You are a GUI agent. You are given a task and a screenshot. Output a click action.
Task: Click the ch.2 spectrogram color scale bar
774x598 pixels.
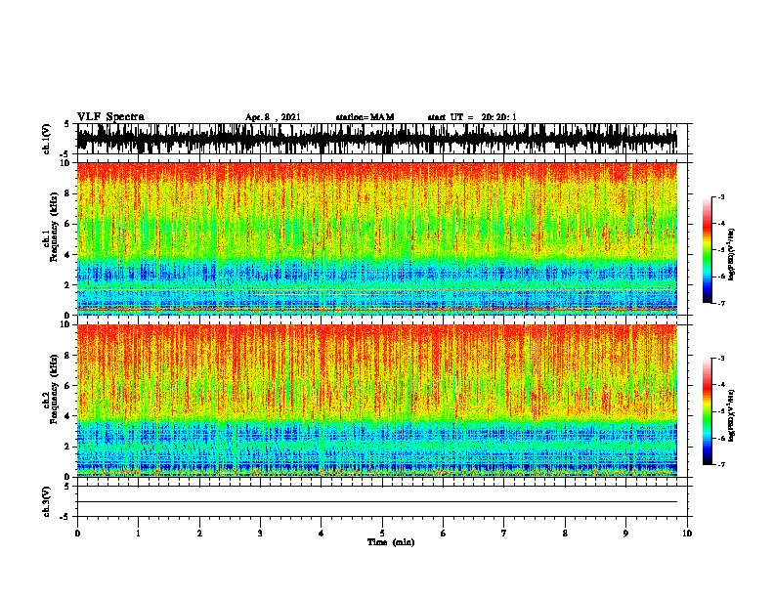[707, 411]
